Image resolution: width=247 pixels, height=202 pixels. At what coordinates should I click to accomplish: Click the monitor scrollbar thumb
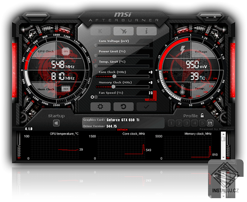[x=223, y=139]
